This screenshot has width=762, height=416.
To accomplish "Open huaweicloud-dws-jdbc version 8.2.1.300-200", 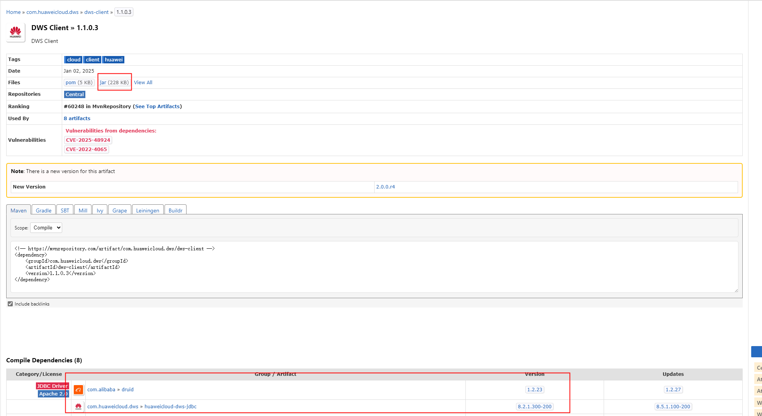I will (x=535, y=406).
